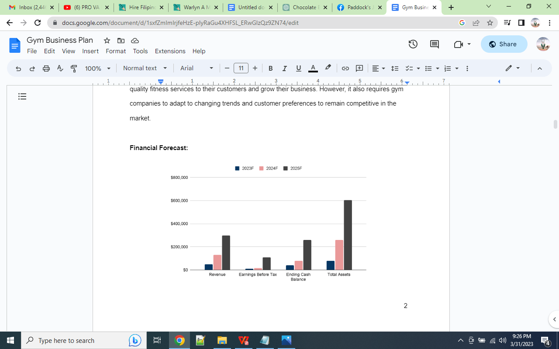Toggle underline formatting

click(299, 68)
